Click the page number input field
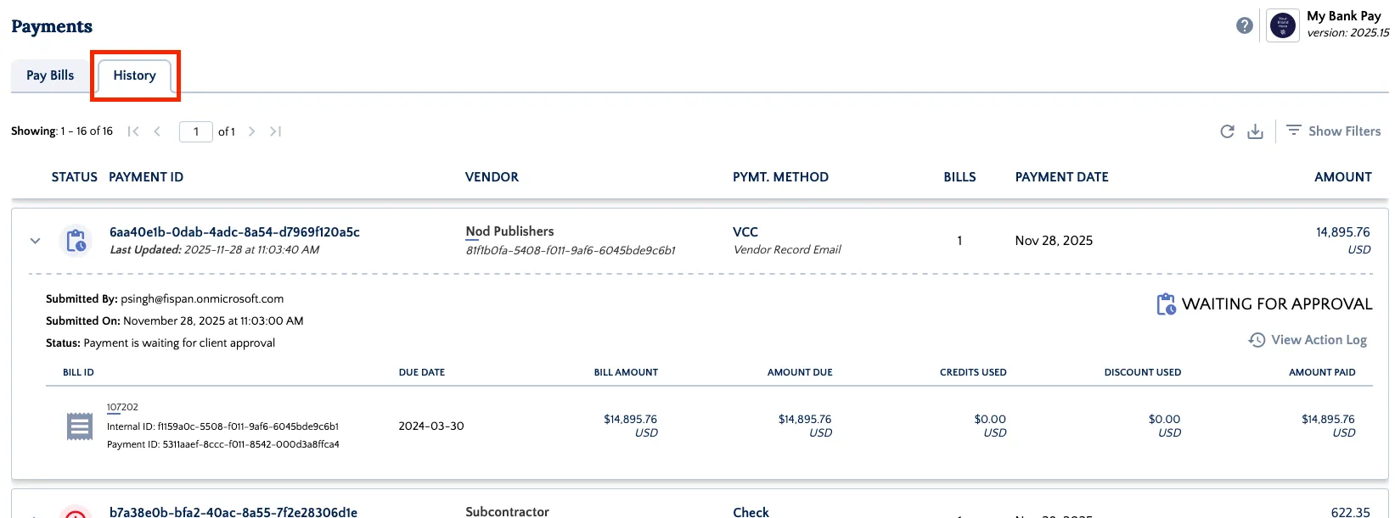The height and width of the screenshot is (518, 1395). [196, 131]
